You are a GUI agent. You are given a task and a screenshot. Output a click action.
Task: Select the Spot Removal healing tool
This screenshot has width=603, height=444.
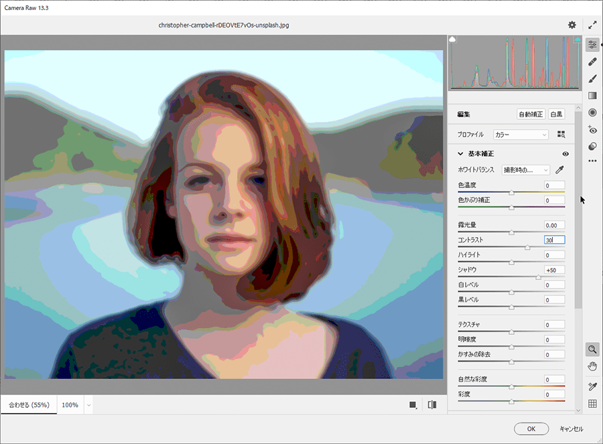pyautogui.click(x=592, y=62)
